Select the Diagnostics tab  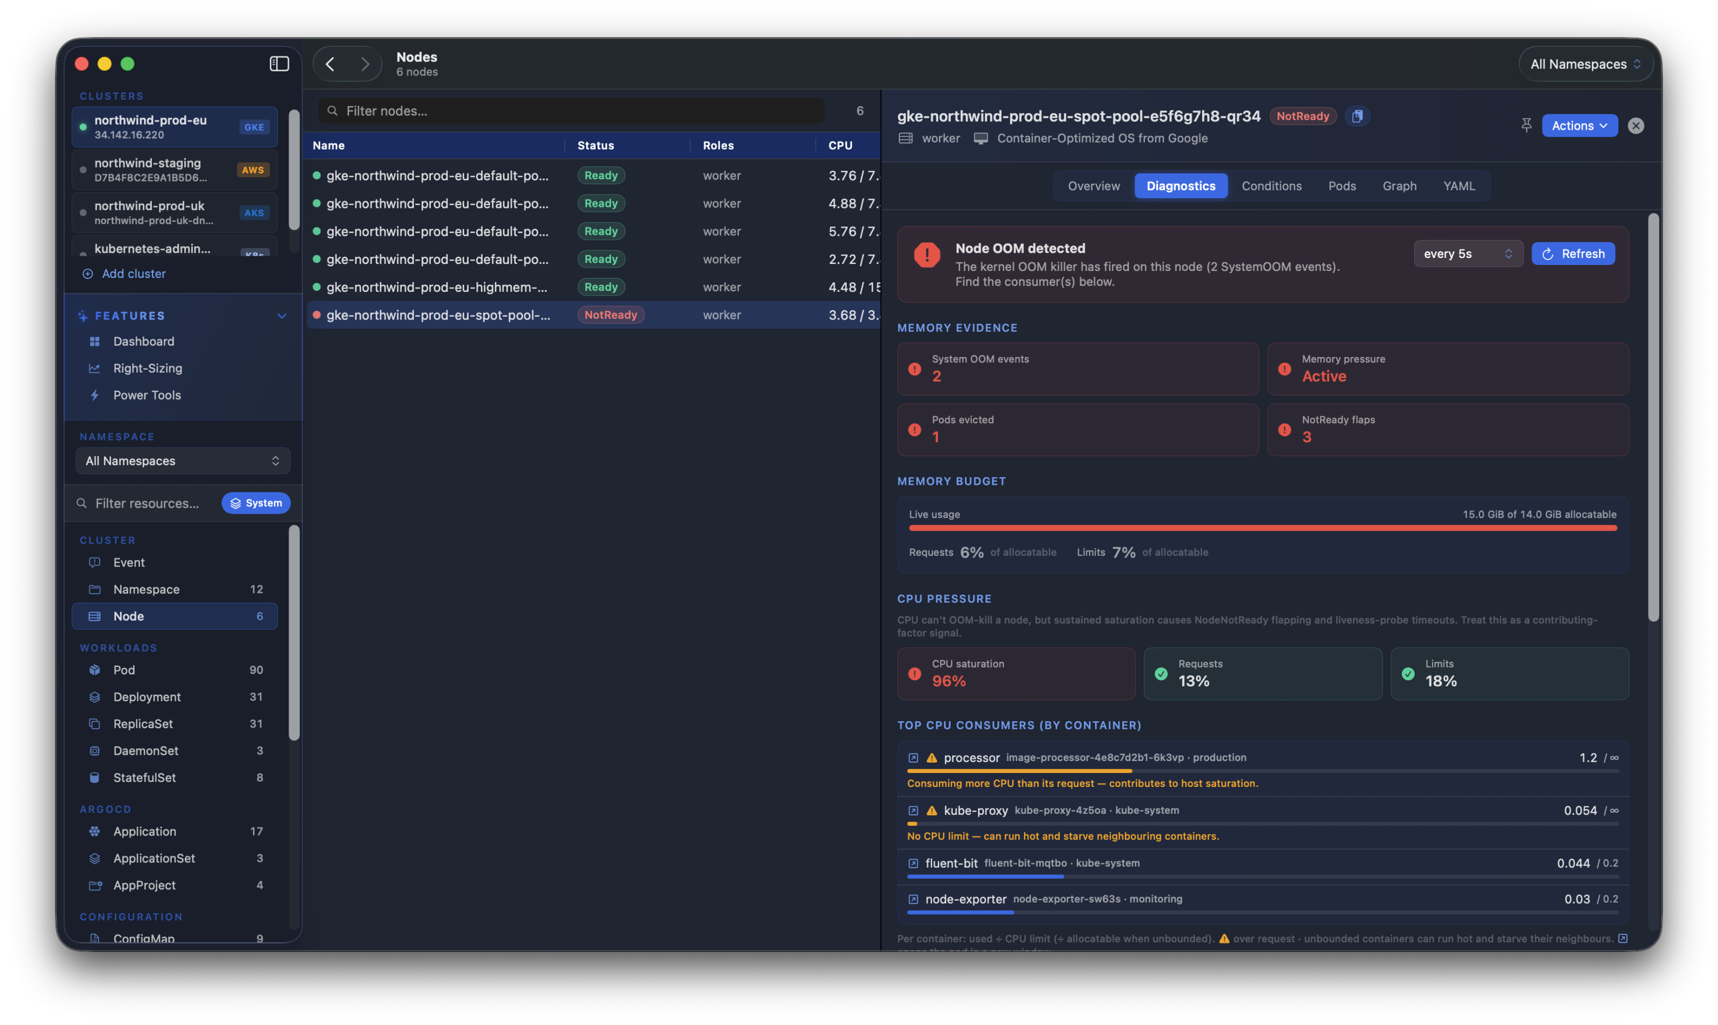pos(1181,186)
